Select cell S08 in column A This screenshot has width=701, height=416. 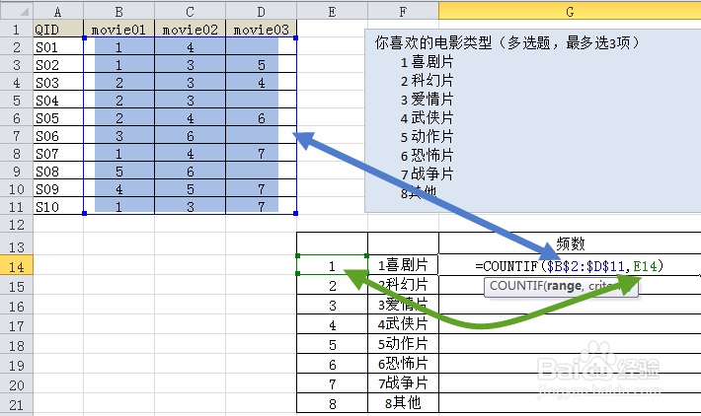click(58, 172)
